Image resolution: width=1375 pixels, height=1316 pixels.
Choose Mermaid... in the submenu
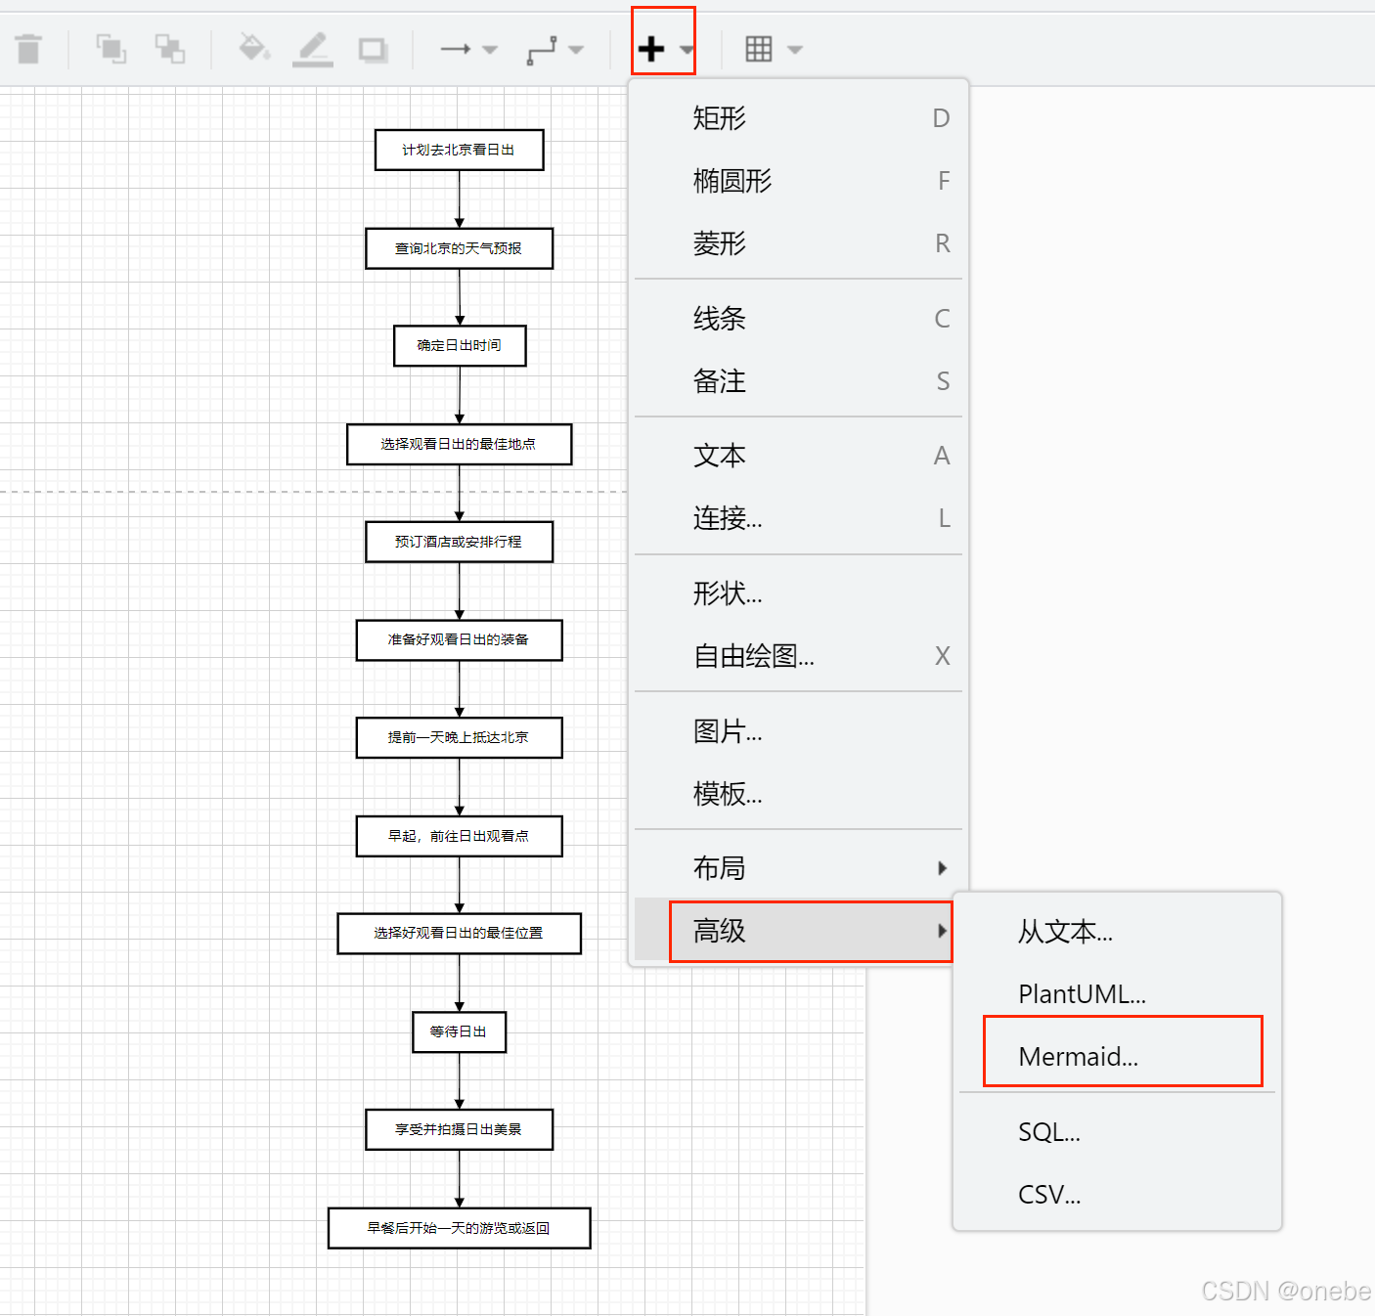coord(1118,1057)
